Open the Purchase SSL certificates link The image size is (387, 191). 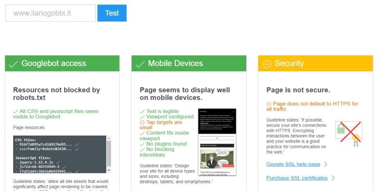pos(297,178)
